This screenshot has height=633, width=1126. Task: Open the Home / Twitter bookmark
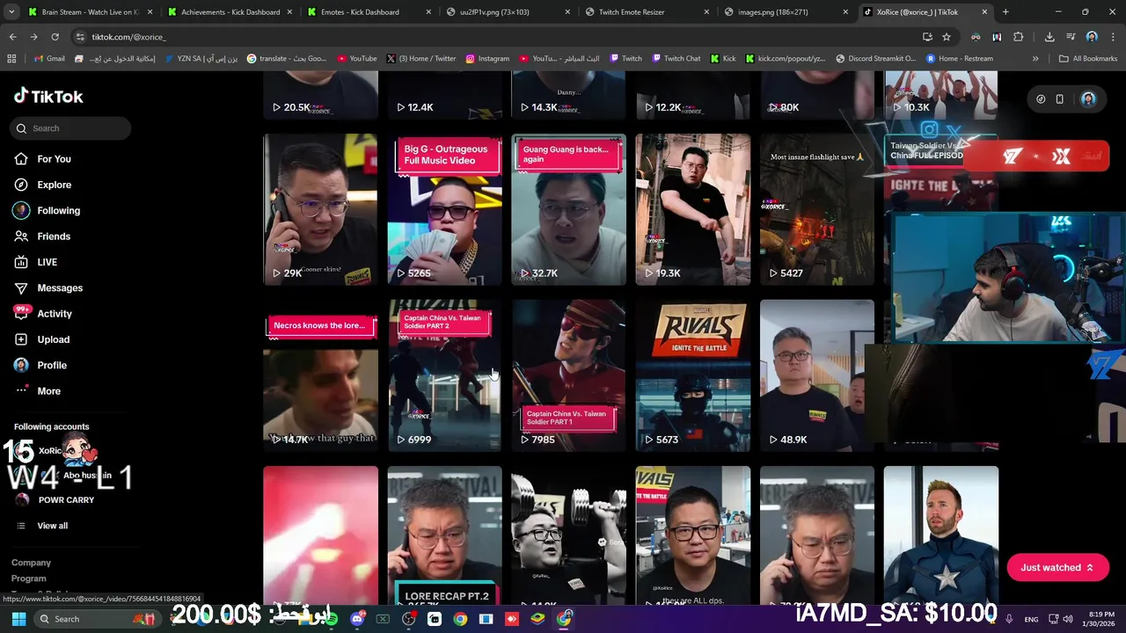421,59
